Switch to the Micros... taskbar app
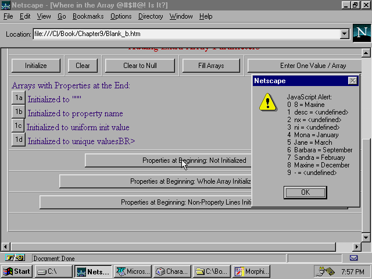Viewport: 372px width, 279px height. click(133, 271)
